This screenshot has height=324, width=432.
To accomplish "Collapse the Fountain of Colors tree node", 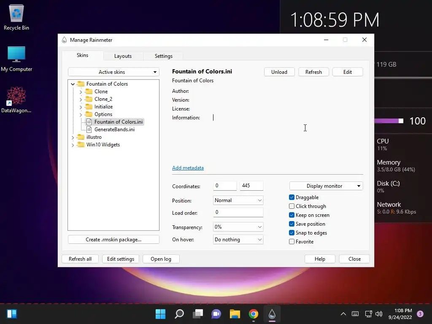I will [73, 84].
